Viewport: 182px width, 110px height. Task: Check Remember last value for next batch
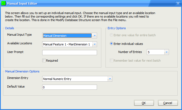point(111,61)
